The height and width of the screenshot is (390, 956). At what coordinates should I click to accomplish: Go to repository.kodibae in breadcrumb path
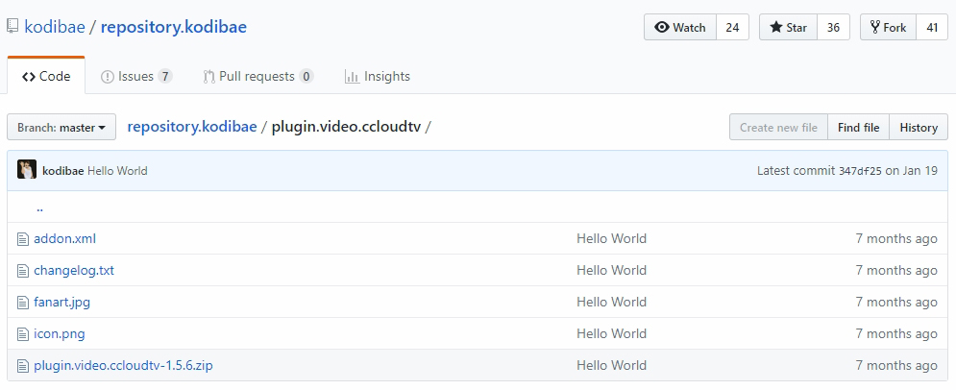click(x=192, y=127)
